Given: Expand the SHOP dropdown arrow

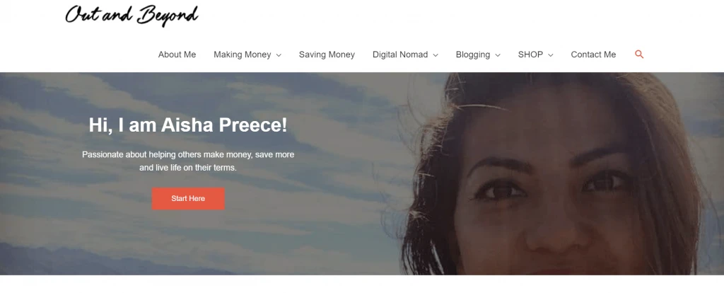Looking at the screenshot, I should [550, 55].
